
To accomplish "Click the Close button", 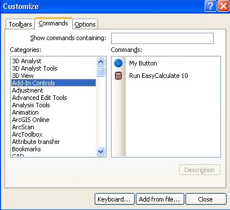I will pyautogui.click(x=206, y=199).
